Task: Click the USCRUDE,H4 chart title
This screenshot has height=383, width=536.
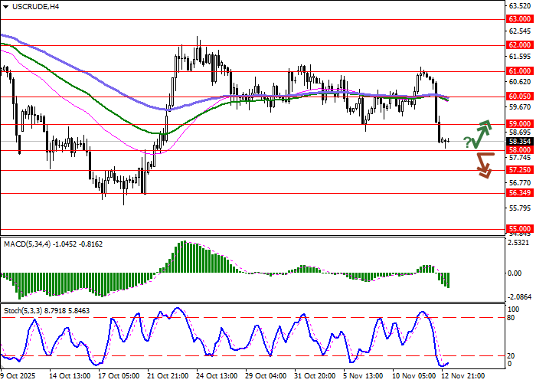Action: tap(32, 7)
